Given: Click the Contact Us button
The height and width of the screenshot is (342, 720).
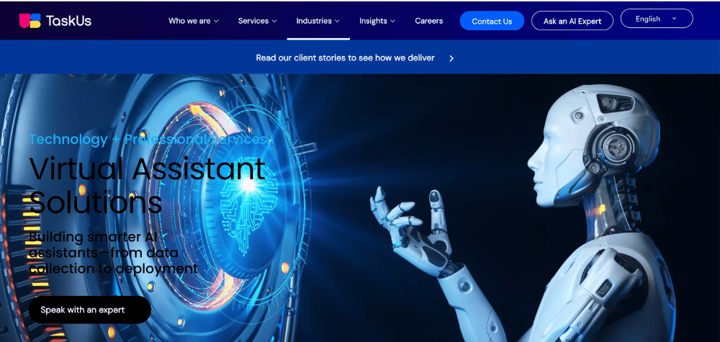Looking at the screenshot, I should pos(492,21).
